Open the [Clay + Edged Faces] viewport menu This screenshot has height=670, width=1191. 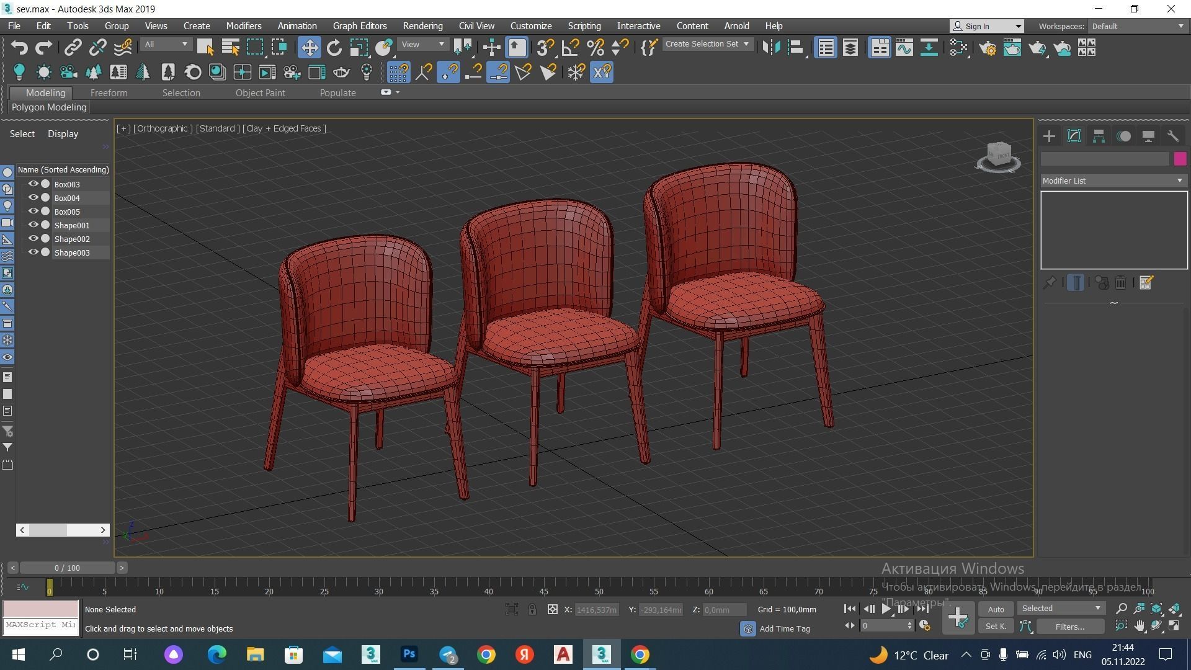pyautogui.click(x=284, y=128)
